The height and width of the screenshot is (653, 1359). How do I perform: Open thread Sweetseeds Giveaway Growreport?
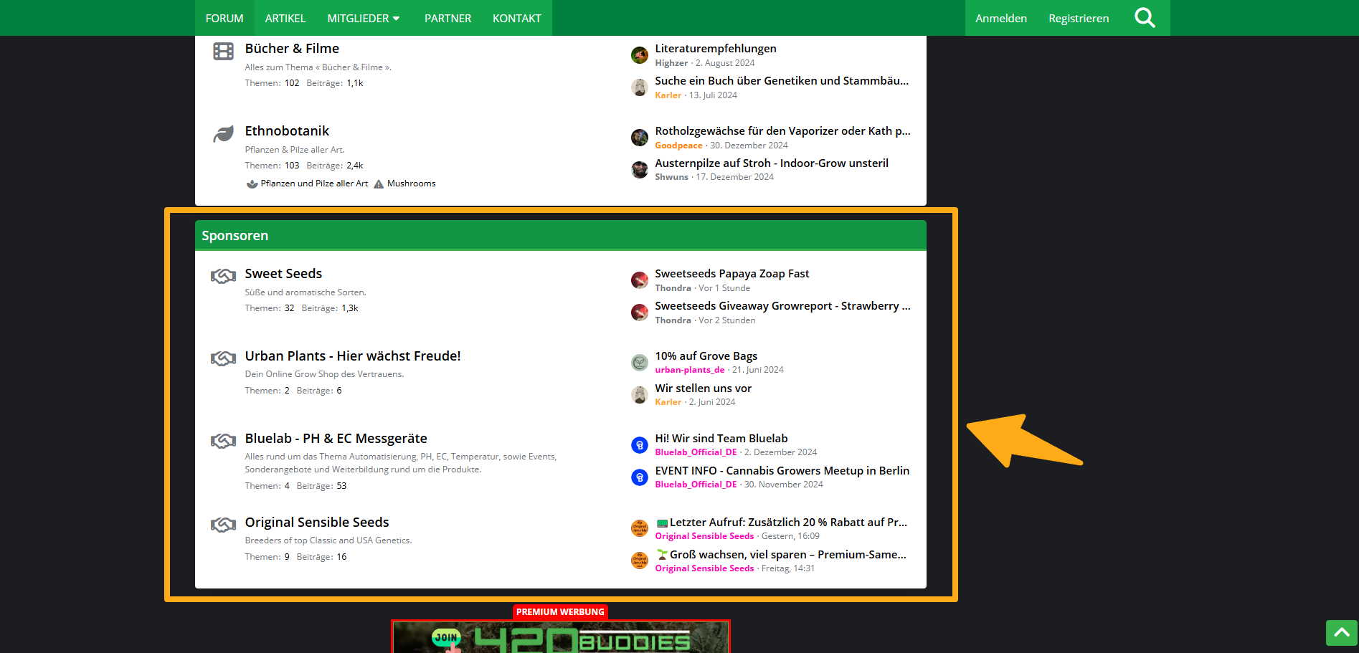782,306
